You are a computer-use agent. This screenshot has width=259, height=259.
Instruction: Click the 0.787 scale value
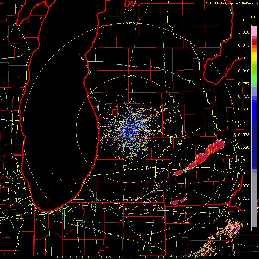click(244, 83)
